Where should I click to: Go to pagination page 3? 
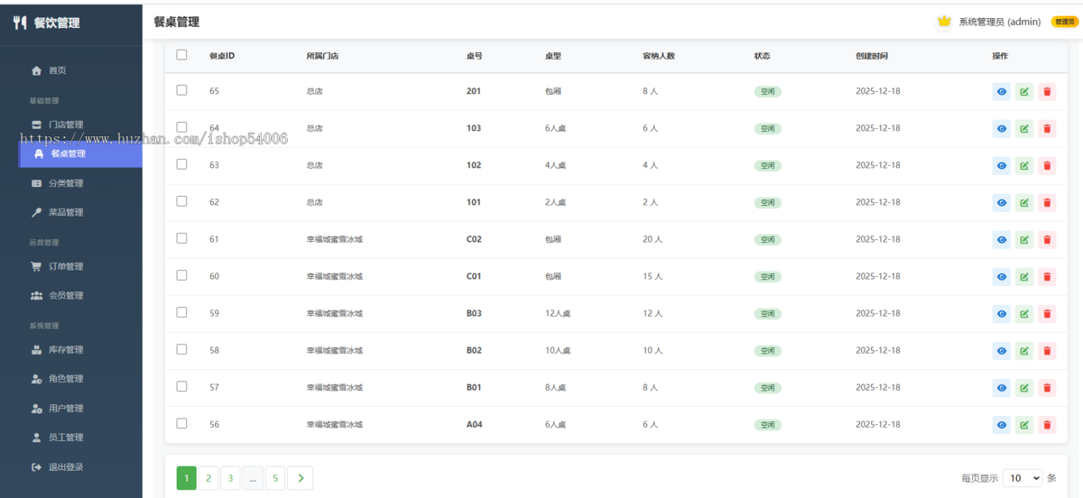point(230,478)
